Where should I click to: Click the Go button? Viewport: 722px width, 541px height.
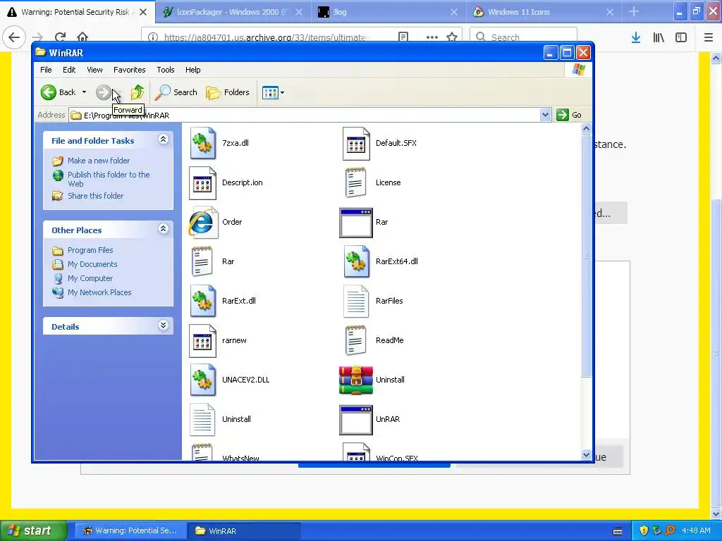[x=569, y=115]
